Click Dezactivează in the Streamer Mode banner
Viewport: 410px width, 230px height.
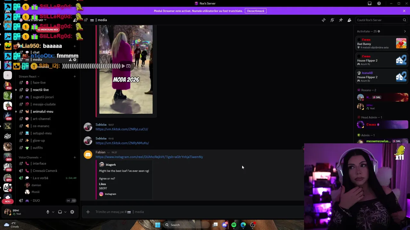pos(256,11)
